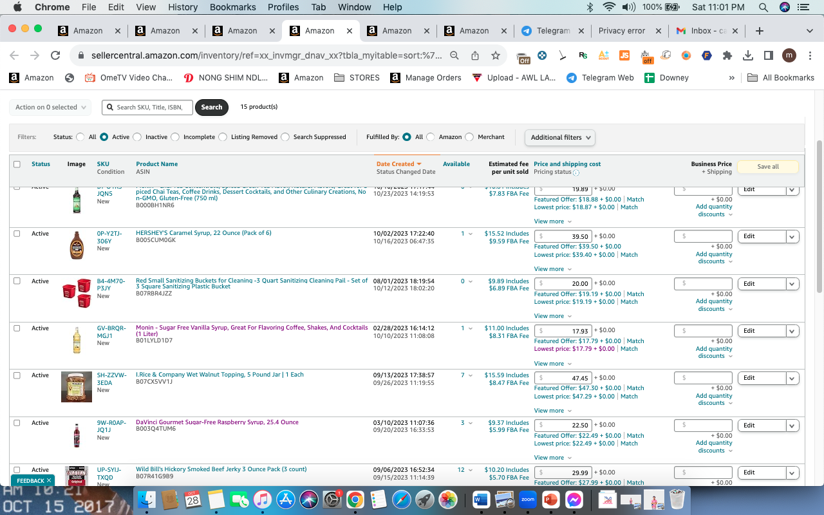Switch to the Gmail 'Inbox' tab
The width and height of the screenshot is (824, 515).
(707, 31)
